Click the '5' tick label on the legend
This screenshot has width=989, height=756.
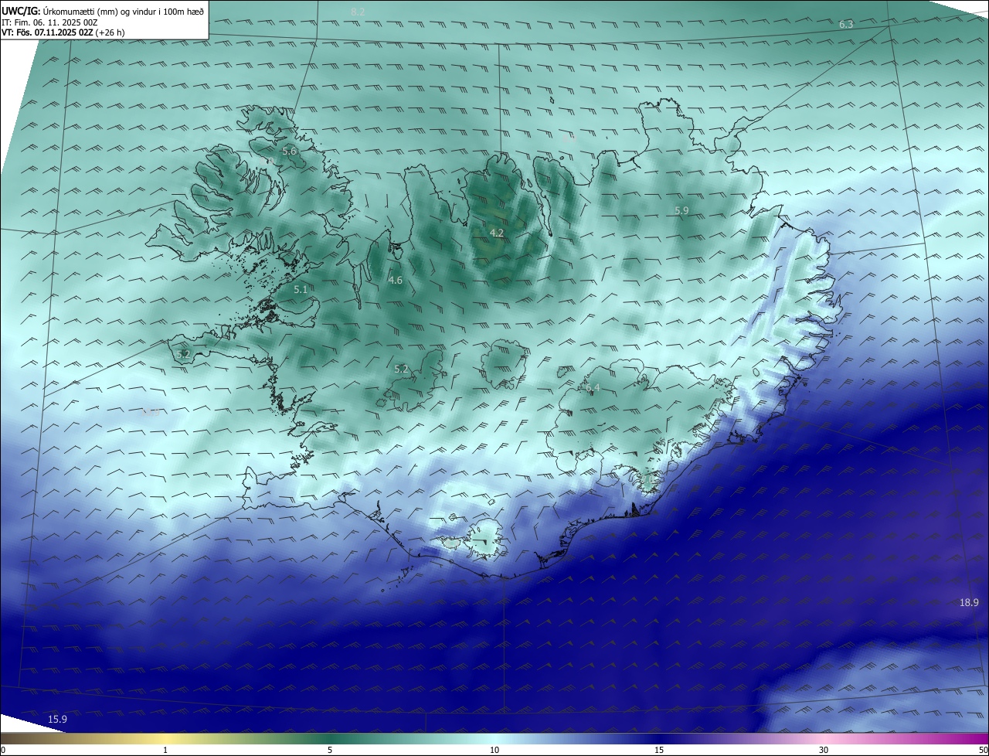click(x=330, y=750)
